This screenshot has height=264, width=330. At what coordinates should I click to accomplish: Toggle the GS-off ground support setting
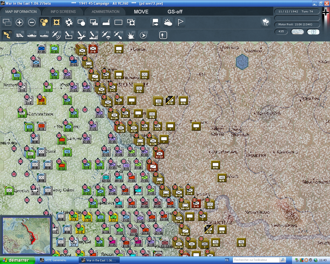pos(175,12)
